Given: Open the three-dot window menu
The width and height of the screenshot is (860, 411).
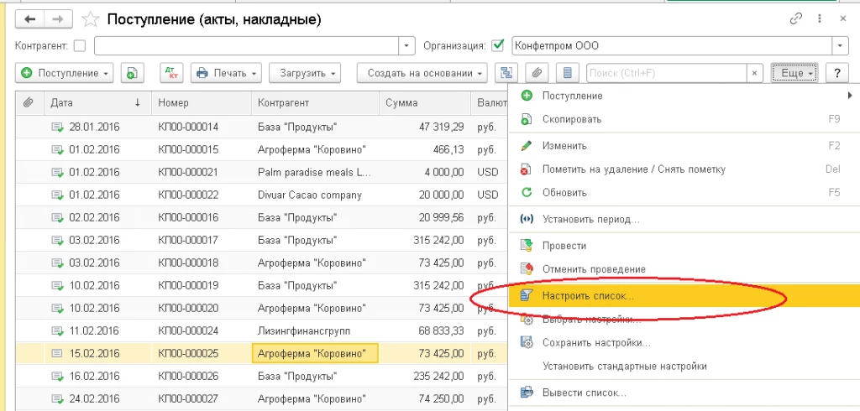Looking at the screenshot, I should 821,19.
